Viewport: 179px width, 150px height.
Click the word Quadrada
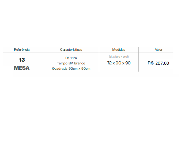pos(60,69)
